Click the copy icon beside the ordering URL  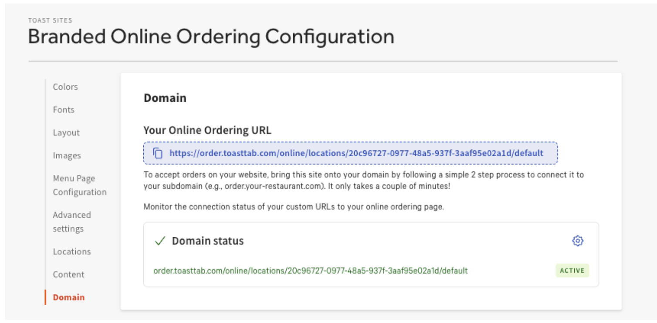(158, 153)
